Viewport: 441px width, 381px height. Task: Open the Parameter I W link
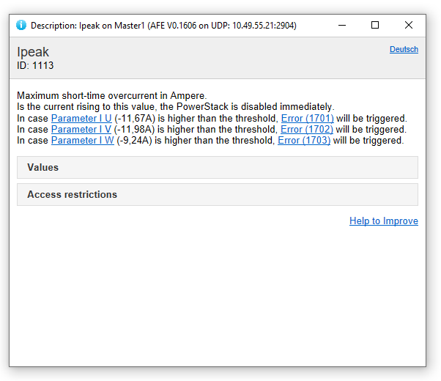coord(82,141)
